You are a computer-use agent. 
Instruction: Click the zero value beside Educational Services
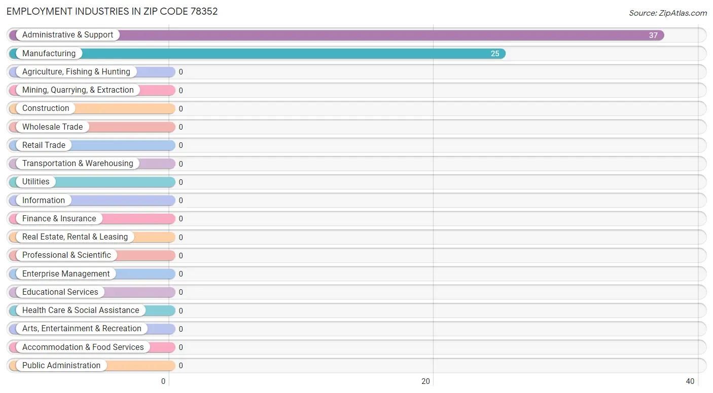point(181,292)
